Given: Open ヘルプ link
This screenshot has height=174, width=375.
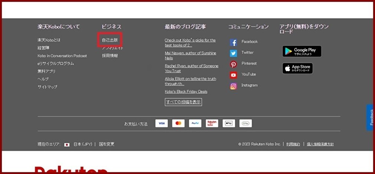Looking at the screenshot, I should pyautogui.click(x=43, y=79).
